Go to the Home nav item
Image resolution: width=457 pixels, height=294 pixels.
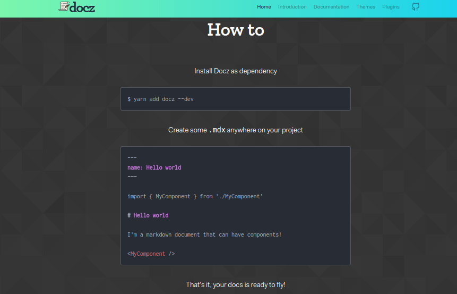coord(264,7)
